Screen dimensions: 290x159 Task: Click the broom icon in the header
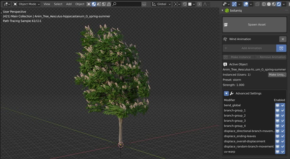(x=109, y=4)
